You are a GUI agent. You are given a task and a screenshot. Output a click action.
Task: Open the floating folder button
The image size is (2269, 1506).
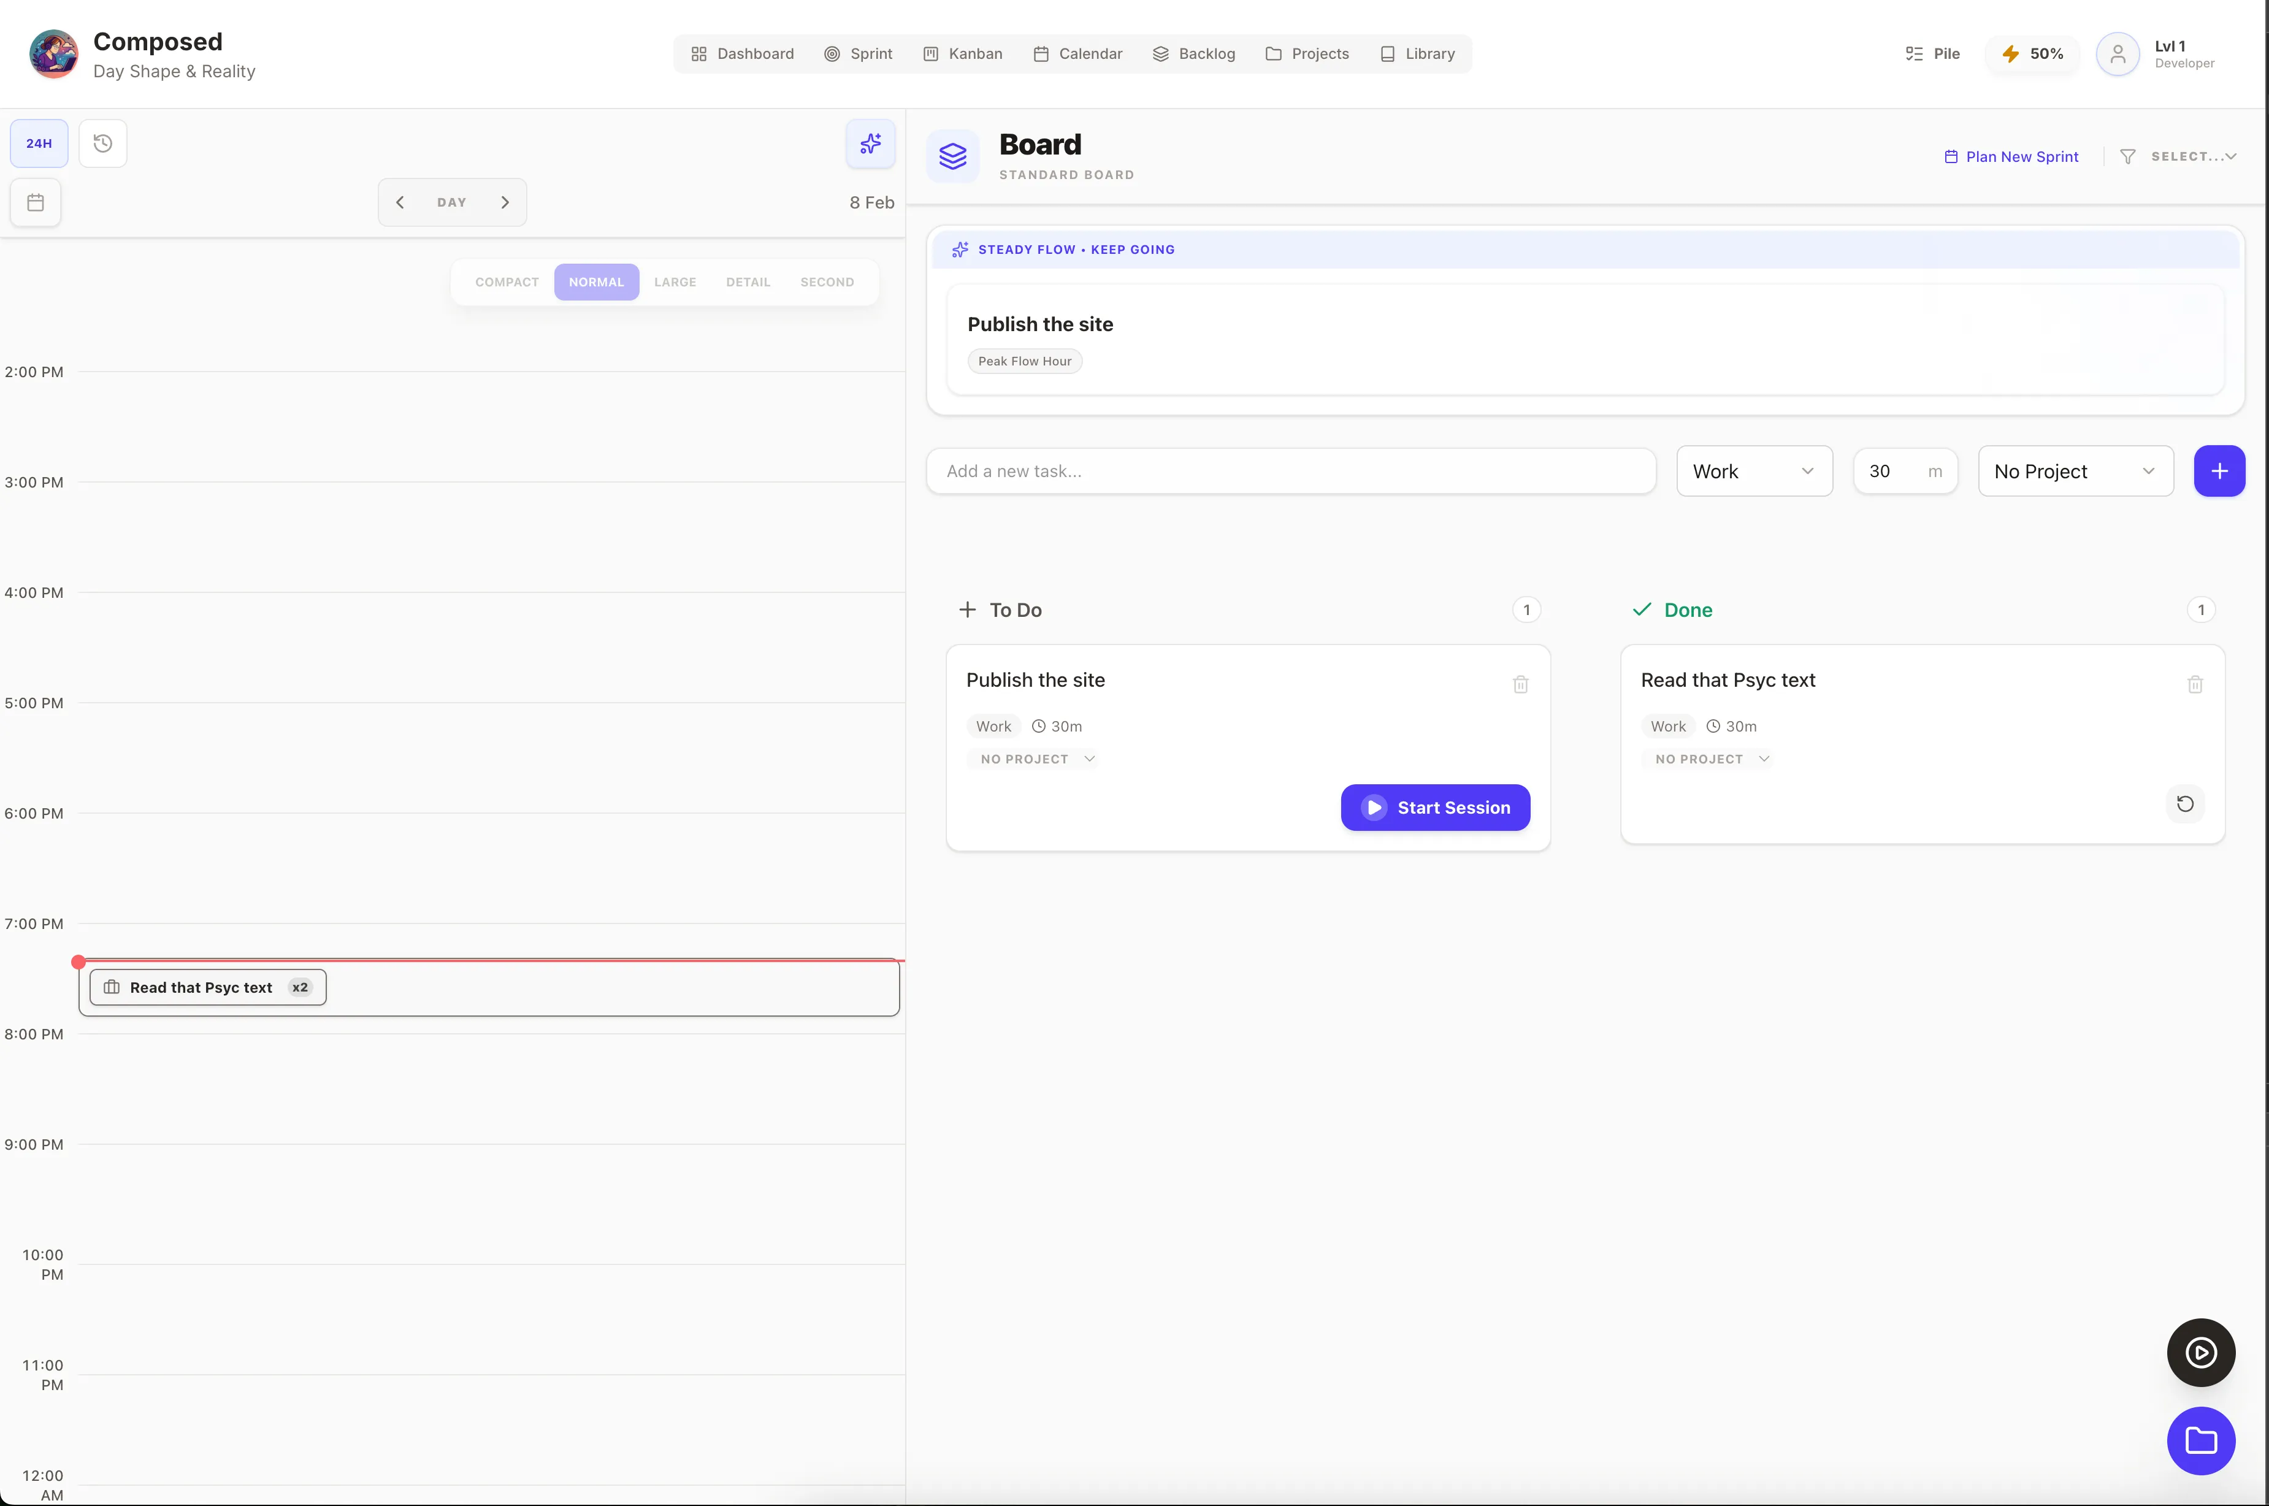(x=2200, y=1440)
